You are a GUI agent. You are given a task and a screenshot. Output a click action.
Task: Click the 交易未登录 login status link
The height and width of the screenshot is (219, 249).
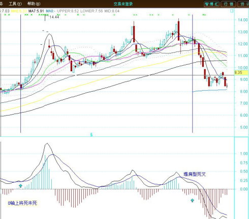point(123,4)
